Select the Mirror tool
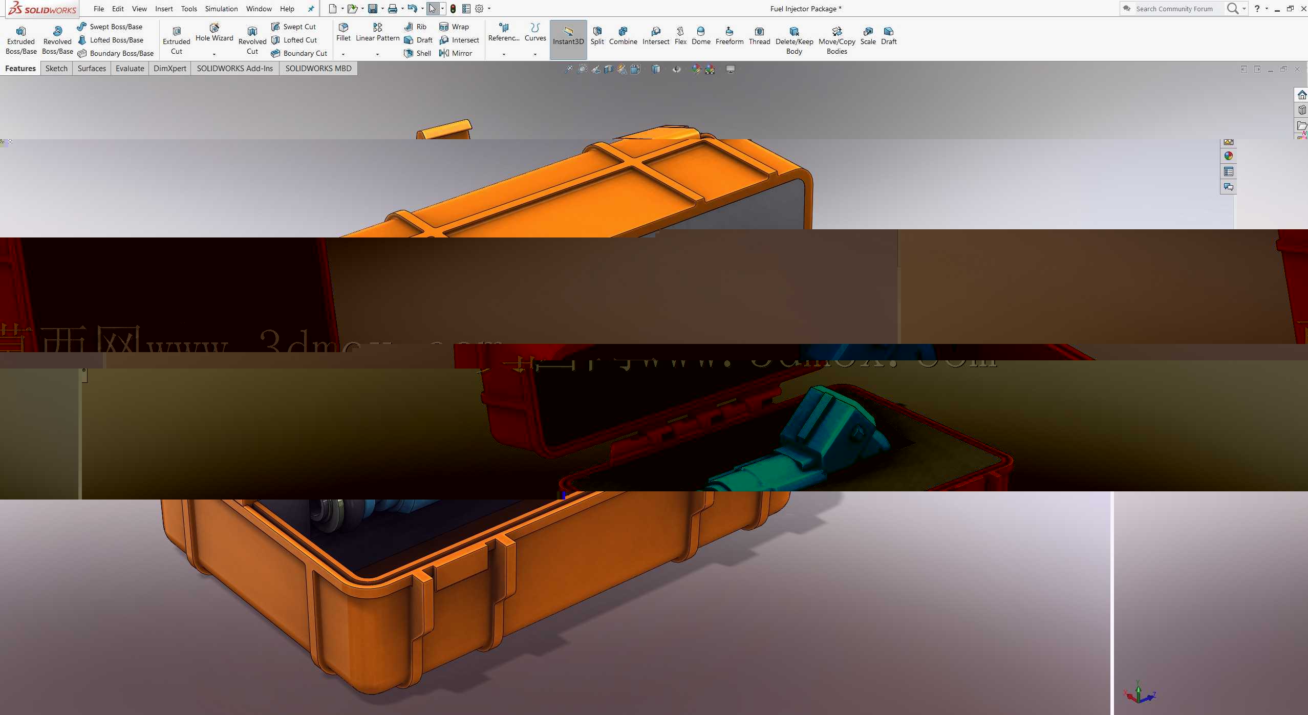The width and height of the screenshot is (1308, 715). (456, 53)
